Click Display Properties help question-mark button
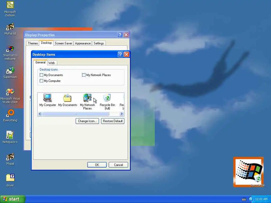Screen dimensions: 271x203 tap(120, 35)
